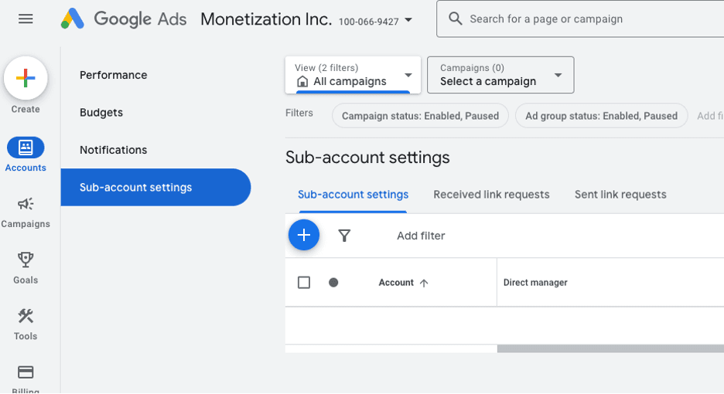This screenshot has height=394, width=724.
Task: Click the funnel filter icon
Action: 345,236
